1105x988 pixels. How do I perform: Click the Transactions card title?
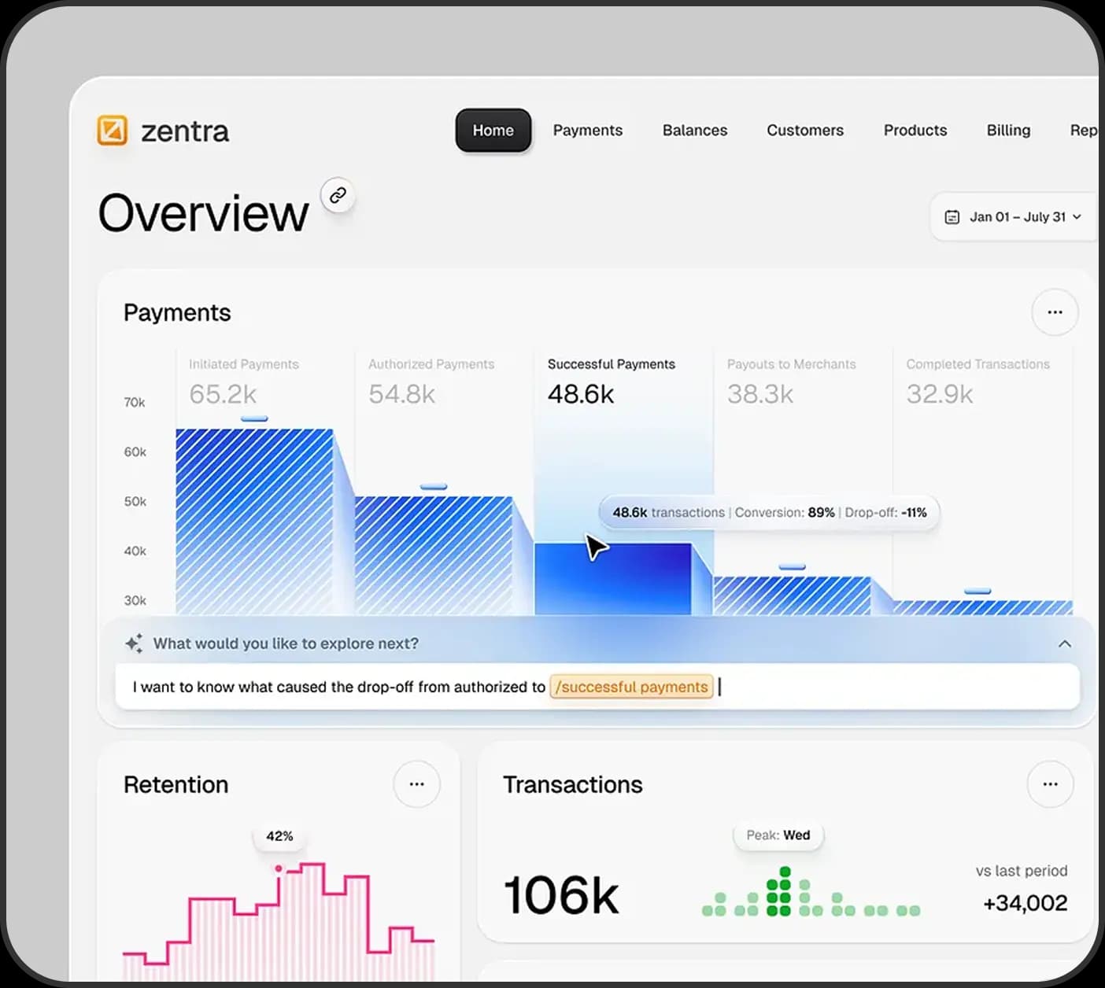tap(573, 784)
